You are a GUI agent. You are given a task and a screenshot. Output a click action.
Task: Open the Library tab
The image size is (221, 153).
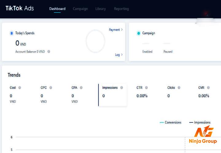click(100, 9)
